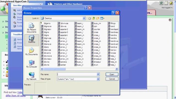The width and height of the screenshot is (176, 99).
Task: Select the 3dgno cursor file
Action: tap(45, 32)
